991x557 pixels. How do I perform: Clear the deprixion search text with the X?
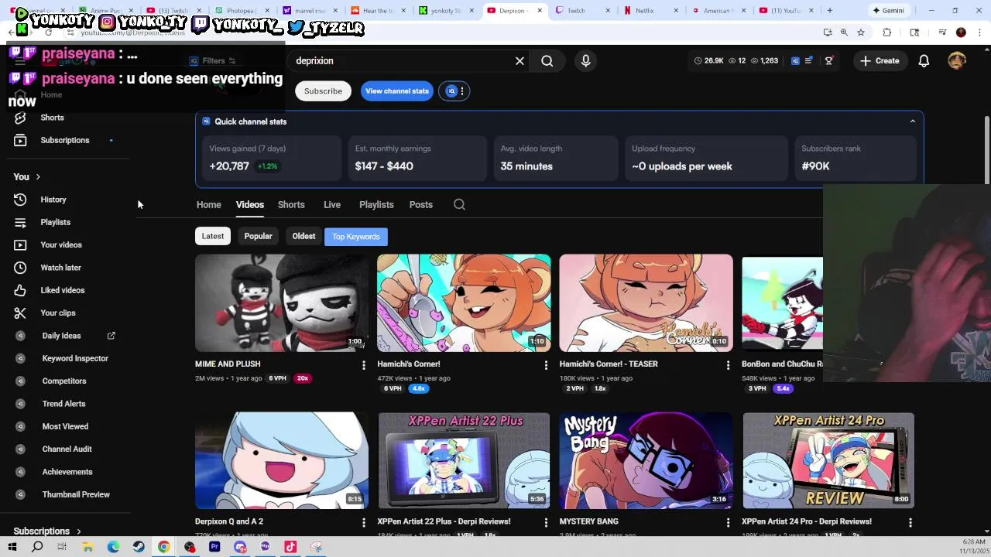tap(520, 61)
